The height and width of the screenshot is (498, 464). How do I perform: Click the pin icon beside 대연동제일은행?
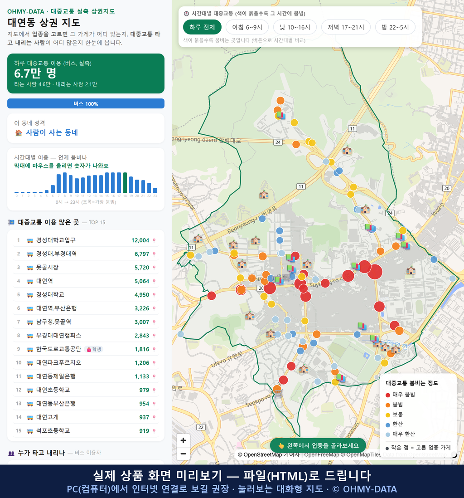pos(154,377)
